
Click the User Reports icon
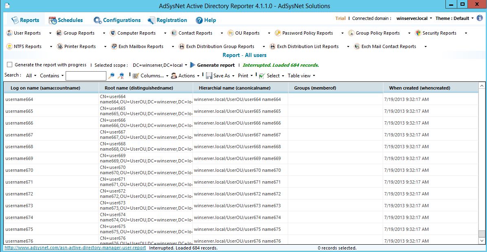(9, 33)
